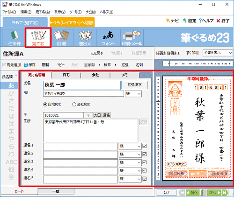Image resolution: width=234 pixels, height=197 pixels.
Task: Open the 用紙 paper selection icon
Action: click(61, 38)
